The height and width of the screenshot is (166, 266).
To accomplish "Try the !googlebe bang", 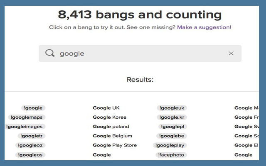I will [x=172, y=136].
